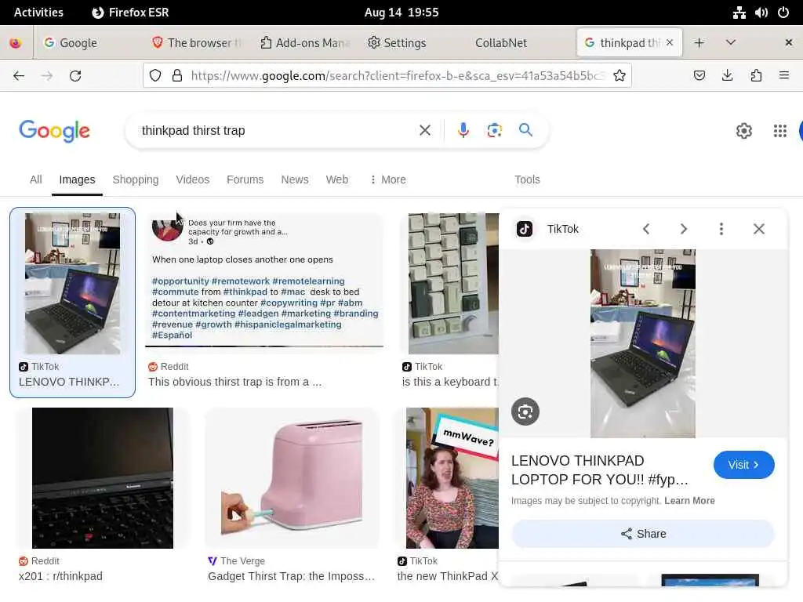Open large preview laptop image
This screenshot has width=803, height=602.
tap(643, 343)
